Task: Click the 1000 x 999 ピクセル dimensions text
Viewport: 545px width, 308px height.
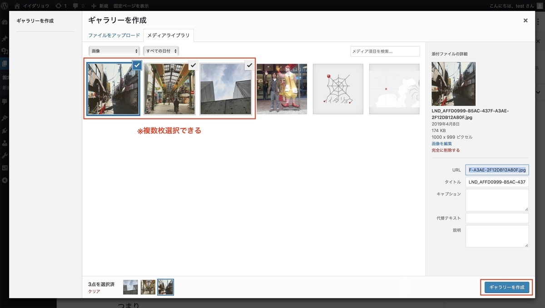Action: pos(452,137)
